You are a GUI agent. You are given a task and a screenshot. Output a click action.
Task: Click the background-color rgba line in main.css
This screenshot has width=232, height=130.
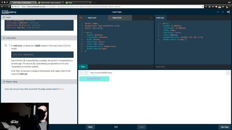click(x=183, y=37)
